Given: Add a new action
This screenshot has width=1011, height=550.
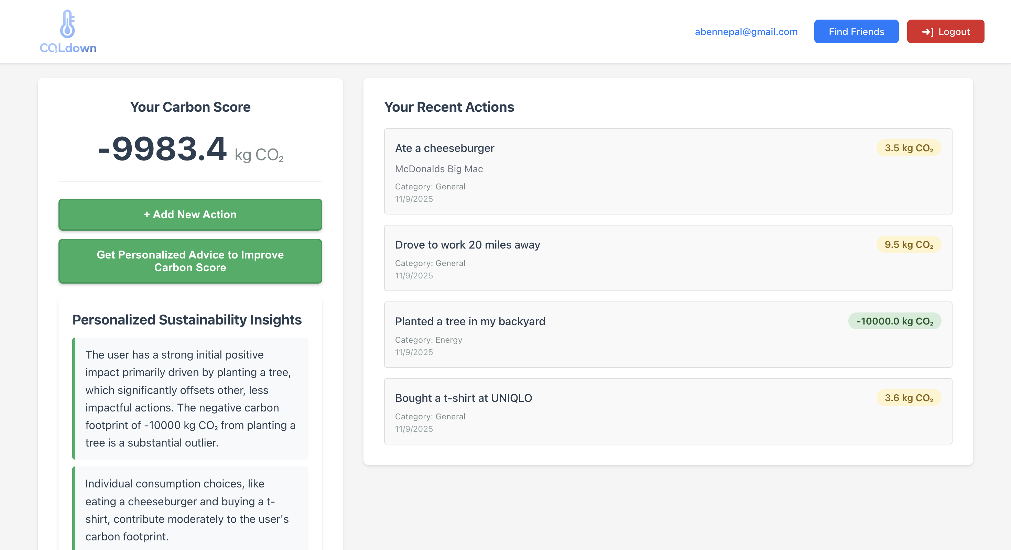Looking at the screenshot, I should point(190,214).
